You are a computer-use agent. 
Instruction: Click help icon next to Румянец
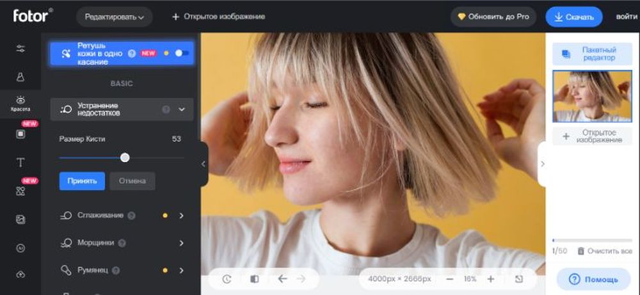115,271
